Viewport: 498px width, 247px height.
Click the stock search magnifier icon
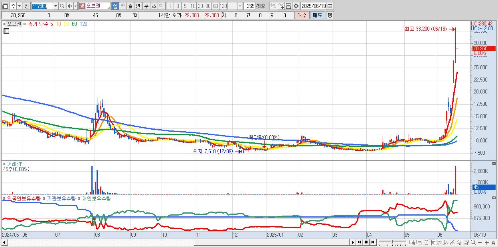coord(62,6)
